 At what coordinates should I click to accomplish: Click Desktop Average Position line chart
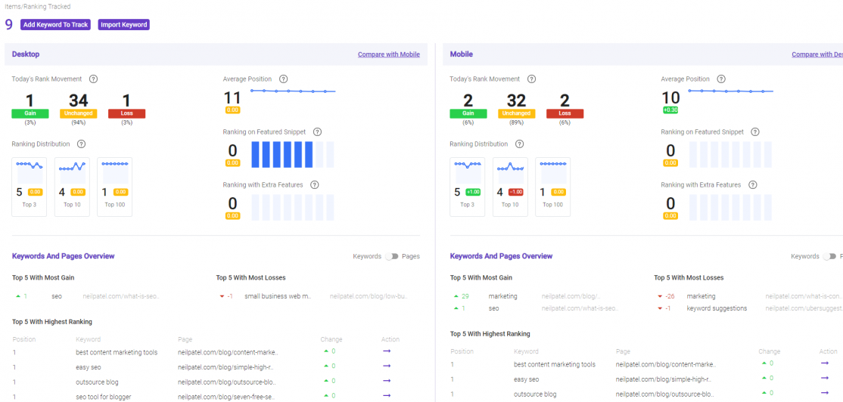293,91
